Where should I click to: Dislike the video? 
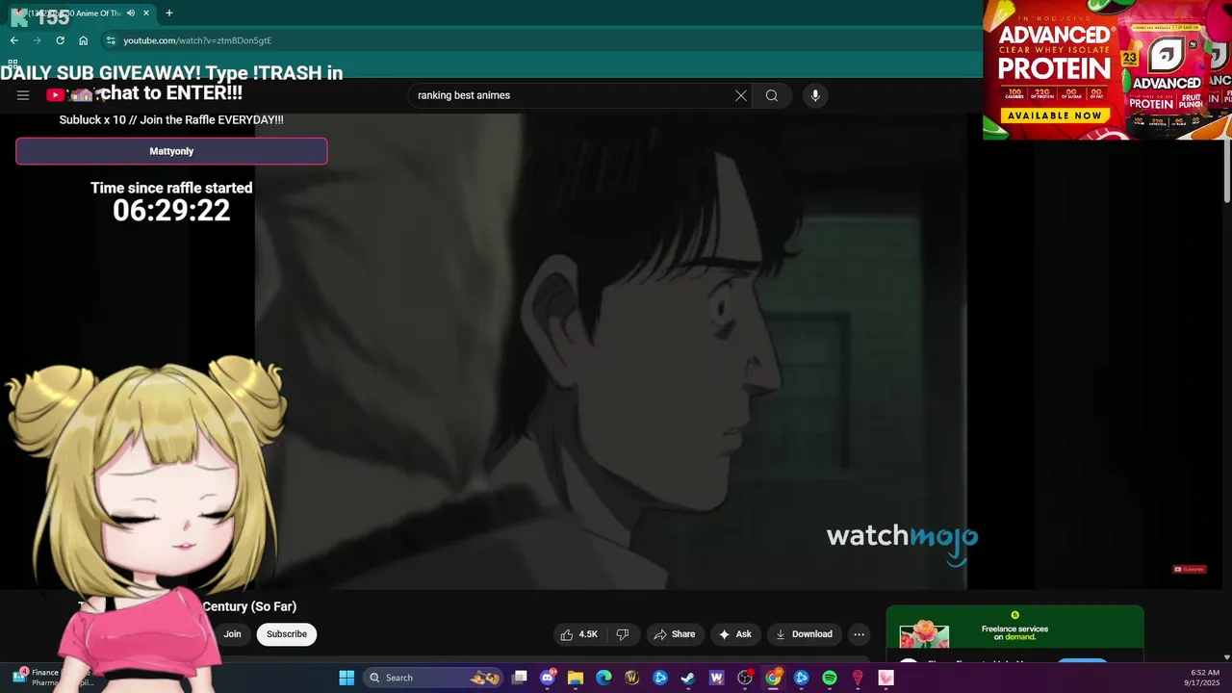tap(623, 634)
